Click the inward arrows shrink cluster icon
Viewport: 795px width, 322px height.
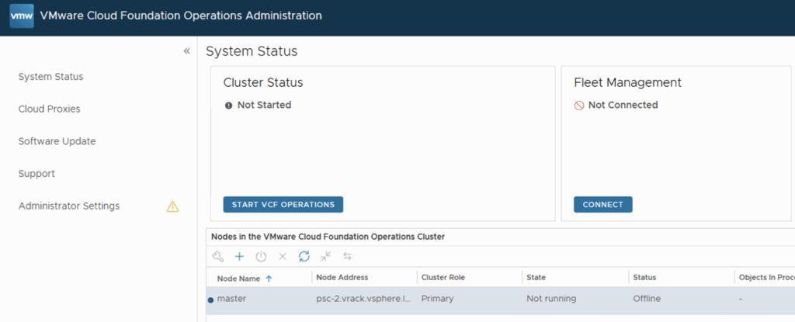pyautogui.click(x=325, y=256)
